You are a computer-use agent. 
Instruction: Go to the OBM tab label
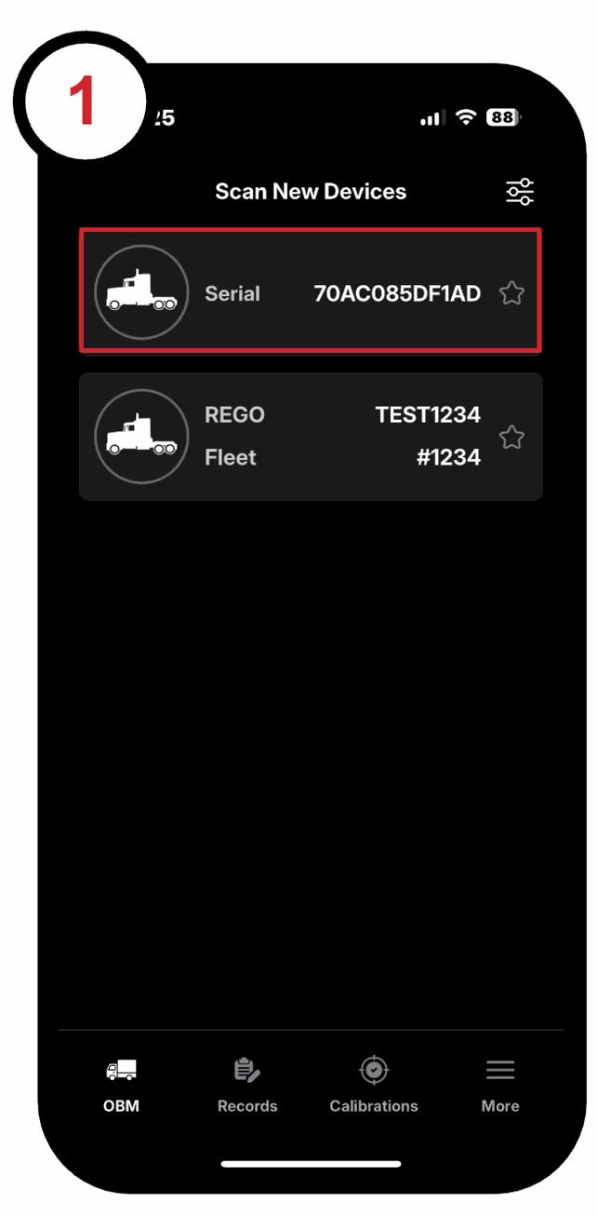(x=121, y=1106)
